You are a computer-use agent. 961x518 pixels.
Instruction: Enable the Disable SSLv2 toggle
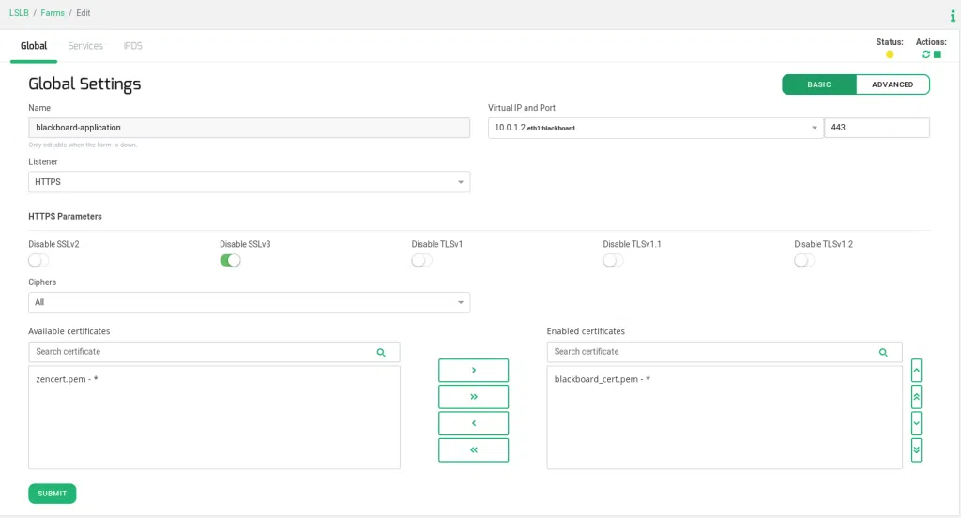tap(38, 260)
